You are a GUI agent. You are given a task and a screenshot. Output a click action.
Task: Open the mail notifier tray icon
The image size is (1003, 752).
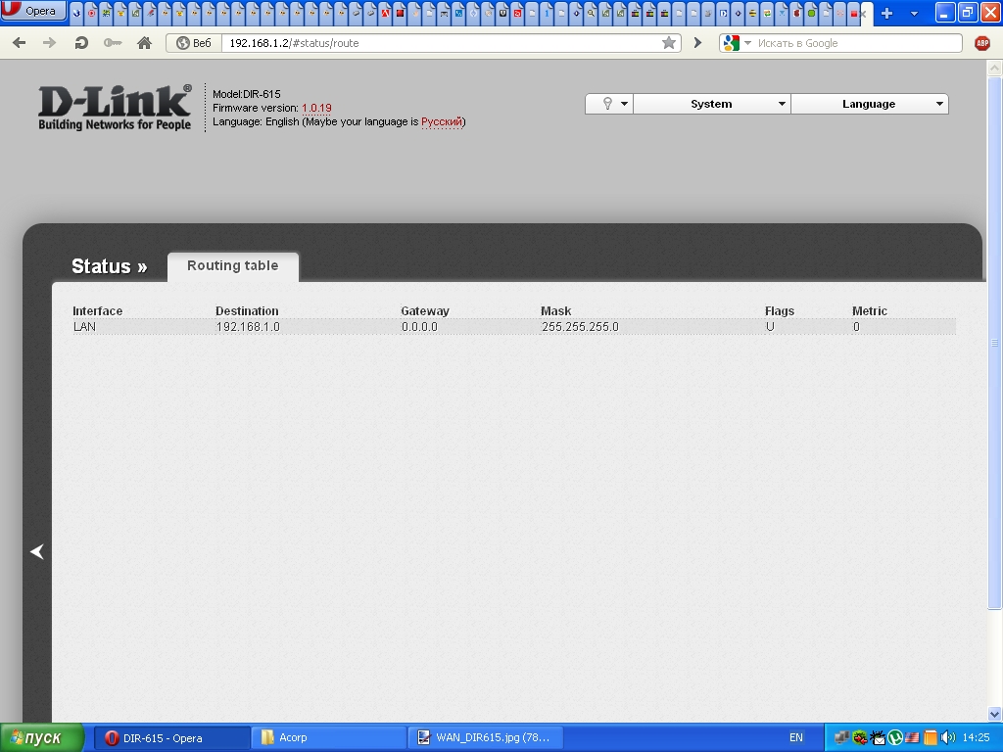[877, 738]
